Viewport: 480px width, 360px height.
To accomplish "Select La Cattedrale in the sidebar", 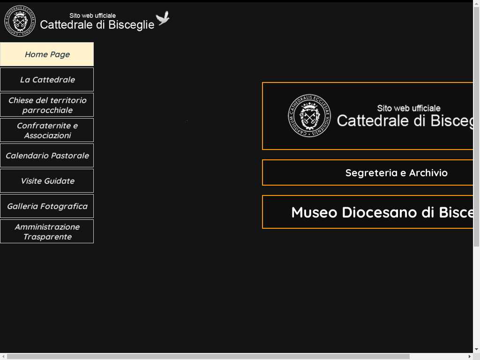I will [x=47, y=80].
